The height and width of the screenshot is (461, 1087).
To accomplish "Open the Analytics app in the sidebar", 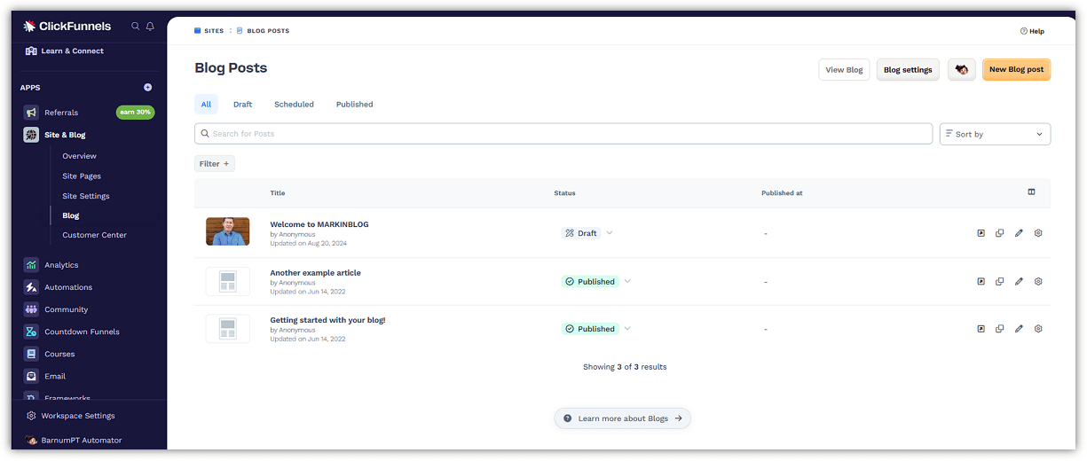I will click(61, 265).
